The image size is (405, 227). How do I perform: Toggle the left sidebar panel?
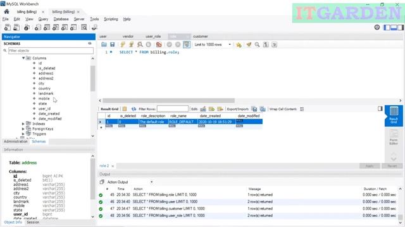[x=387, y=27]
